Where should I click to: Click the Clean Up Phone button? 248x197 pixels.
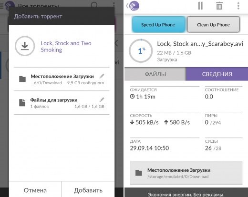click(x=213, y=25)
